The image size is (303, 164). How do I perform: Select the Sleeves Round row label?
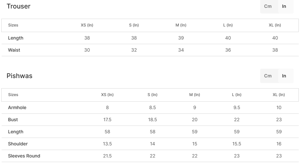point(24,156)
